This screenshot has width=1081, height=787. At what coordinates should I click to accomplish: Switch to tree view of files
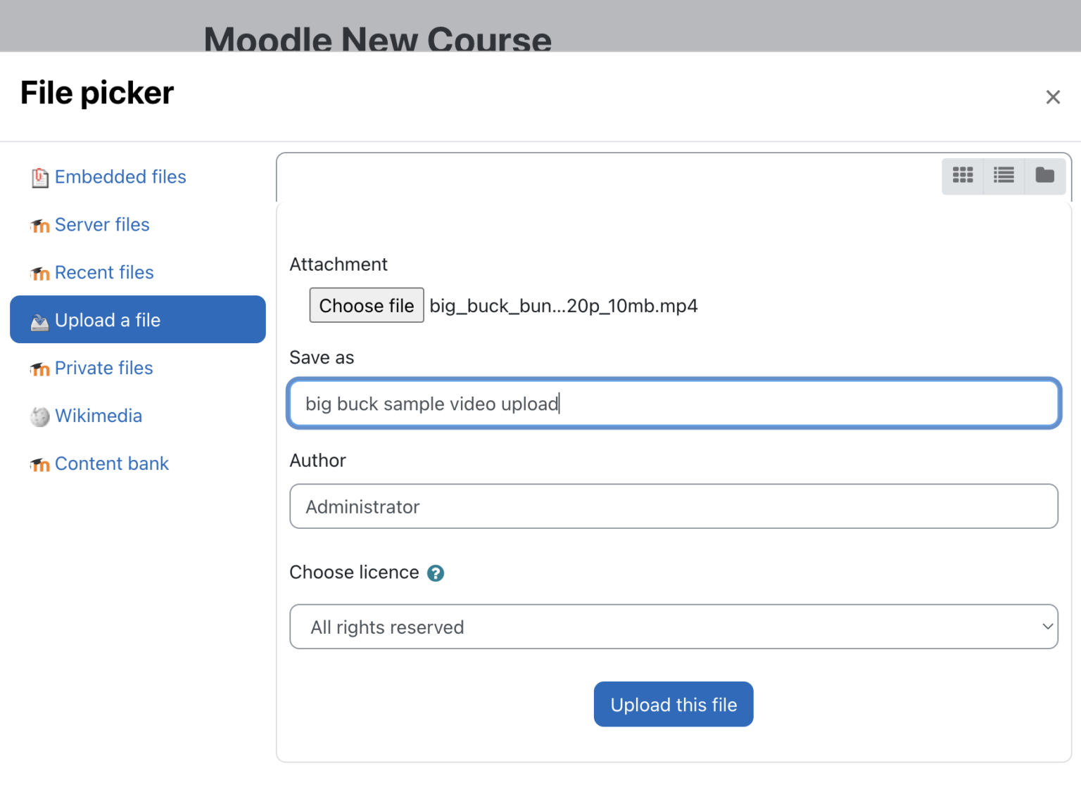(x=1044, y=176)
